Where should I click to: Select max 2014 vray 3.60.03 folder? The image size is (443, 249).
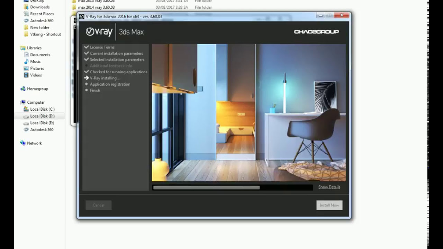96,7
